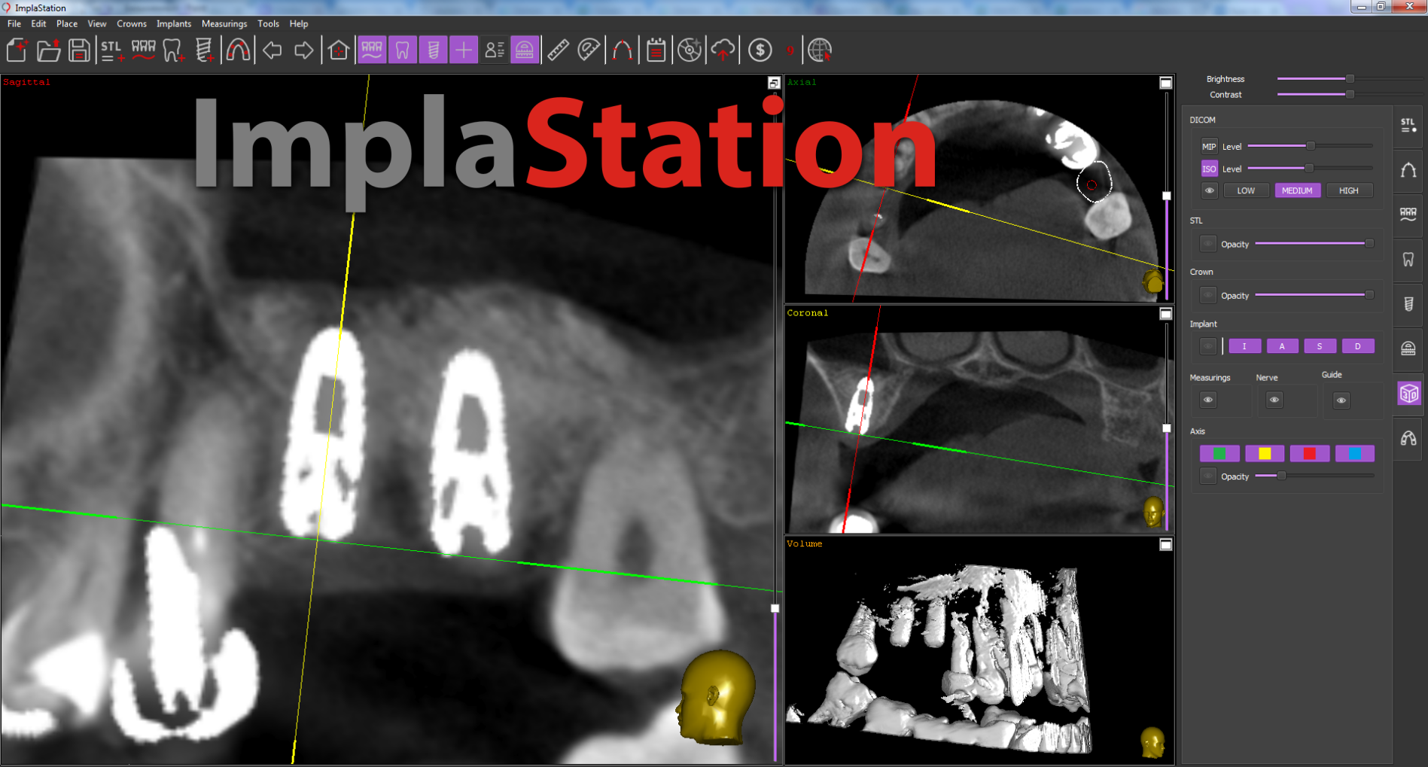Screen dimensions: 1428x767
Task: Toggle Crown visibility eye
Action: tap(1207, 295)
